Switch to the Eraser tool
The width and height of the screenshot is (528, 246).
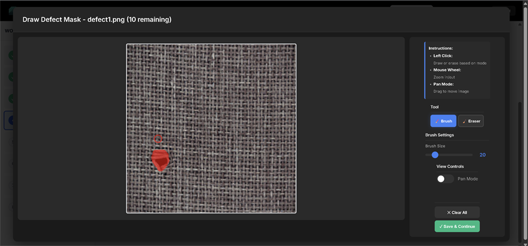tap(471, 121)
